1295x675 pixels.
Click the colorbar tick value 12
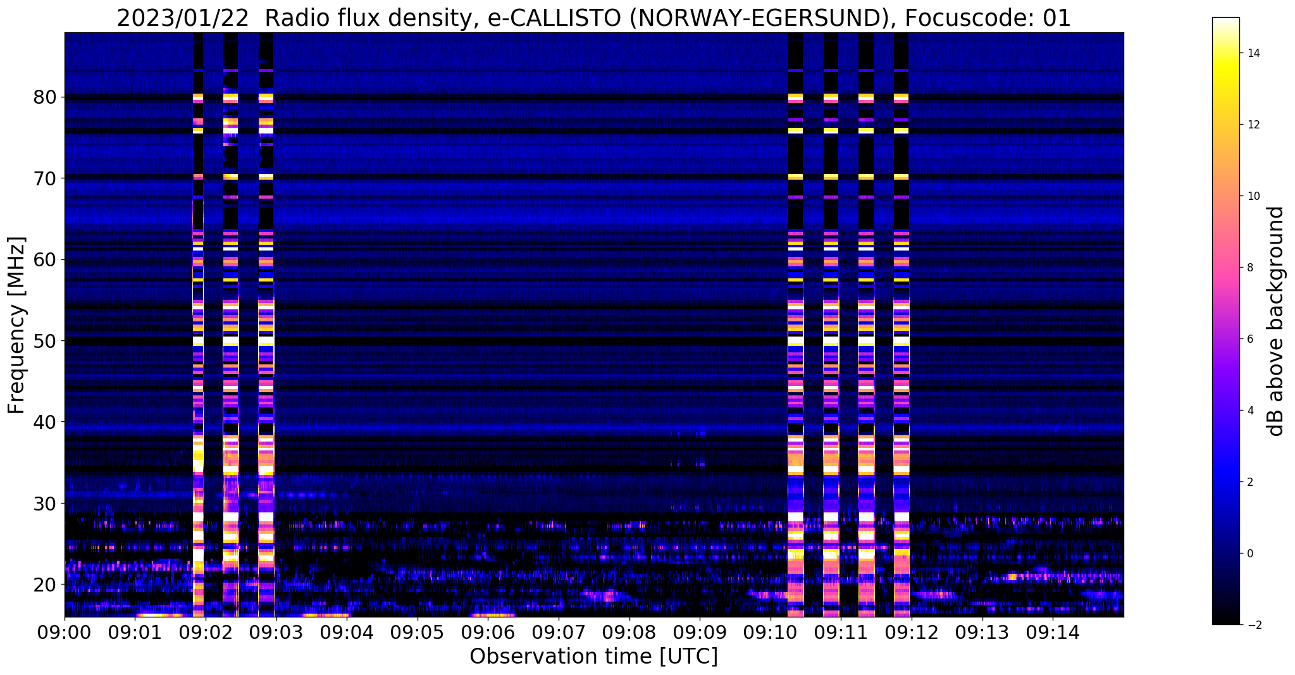pyautogui.click(x=1253, y=125)
